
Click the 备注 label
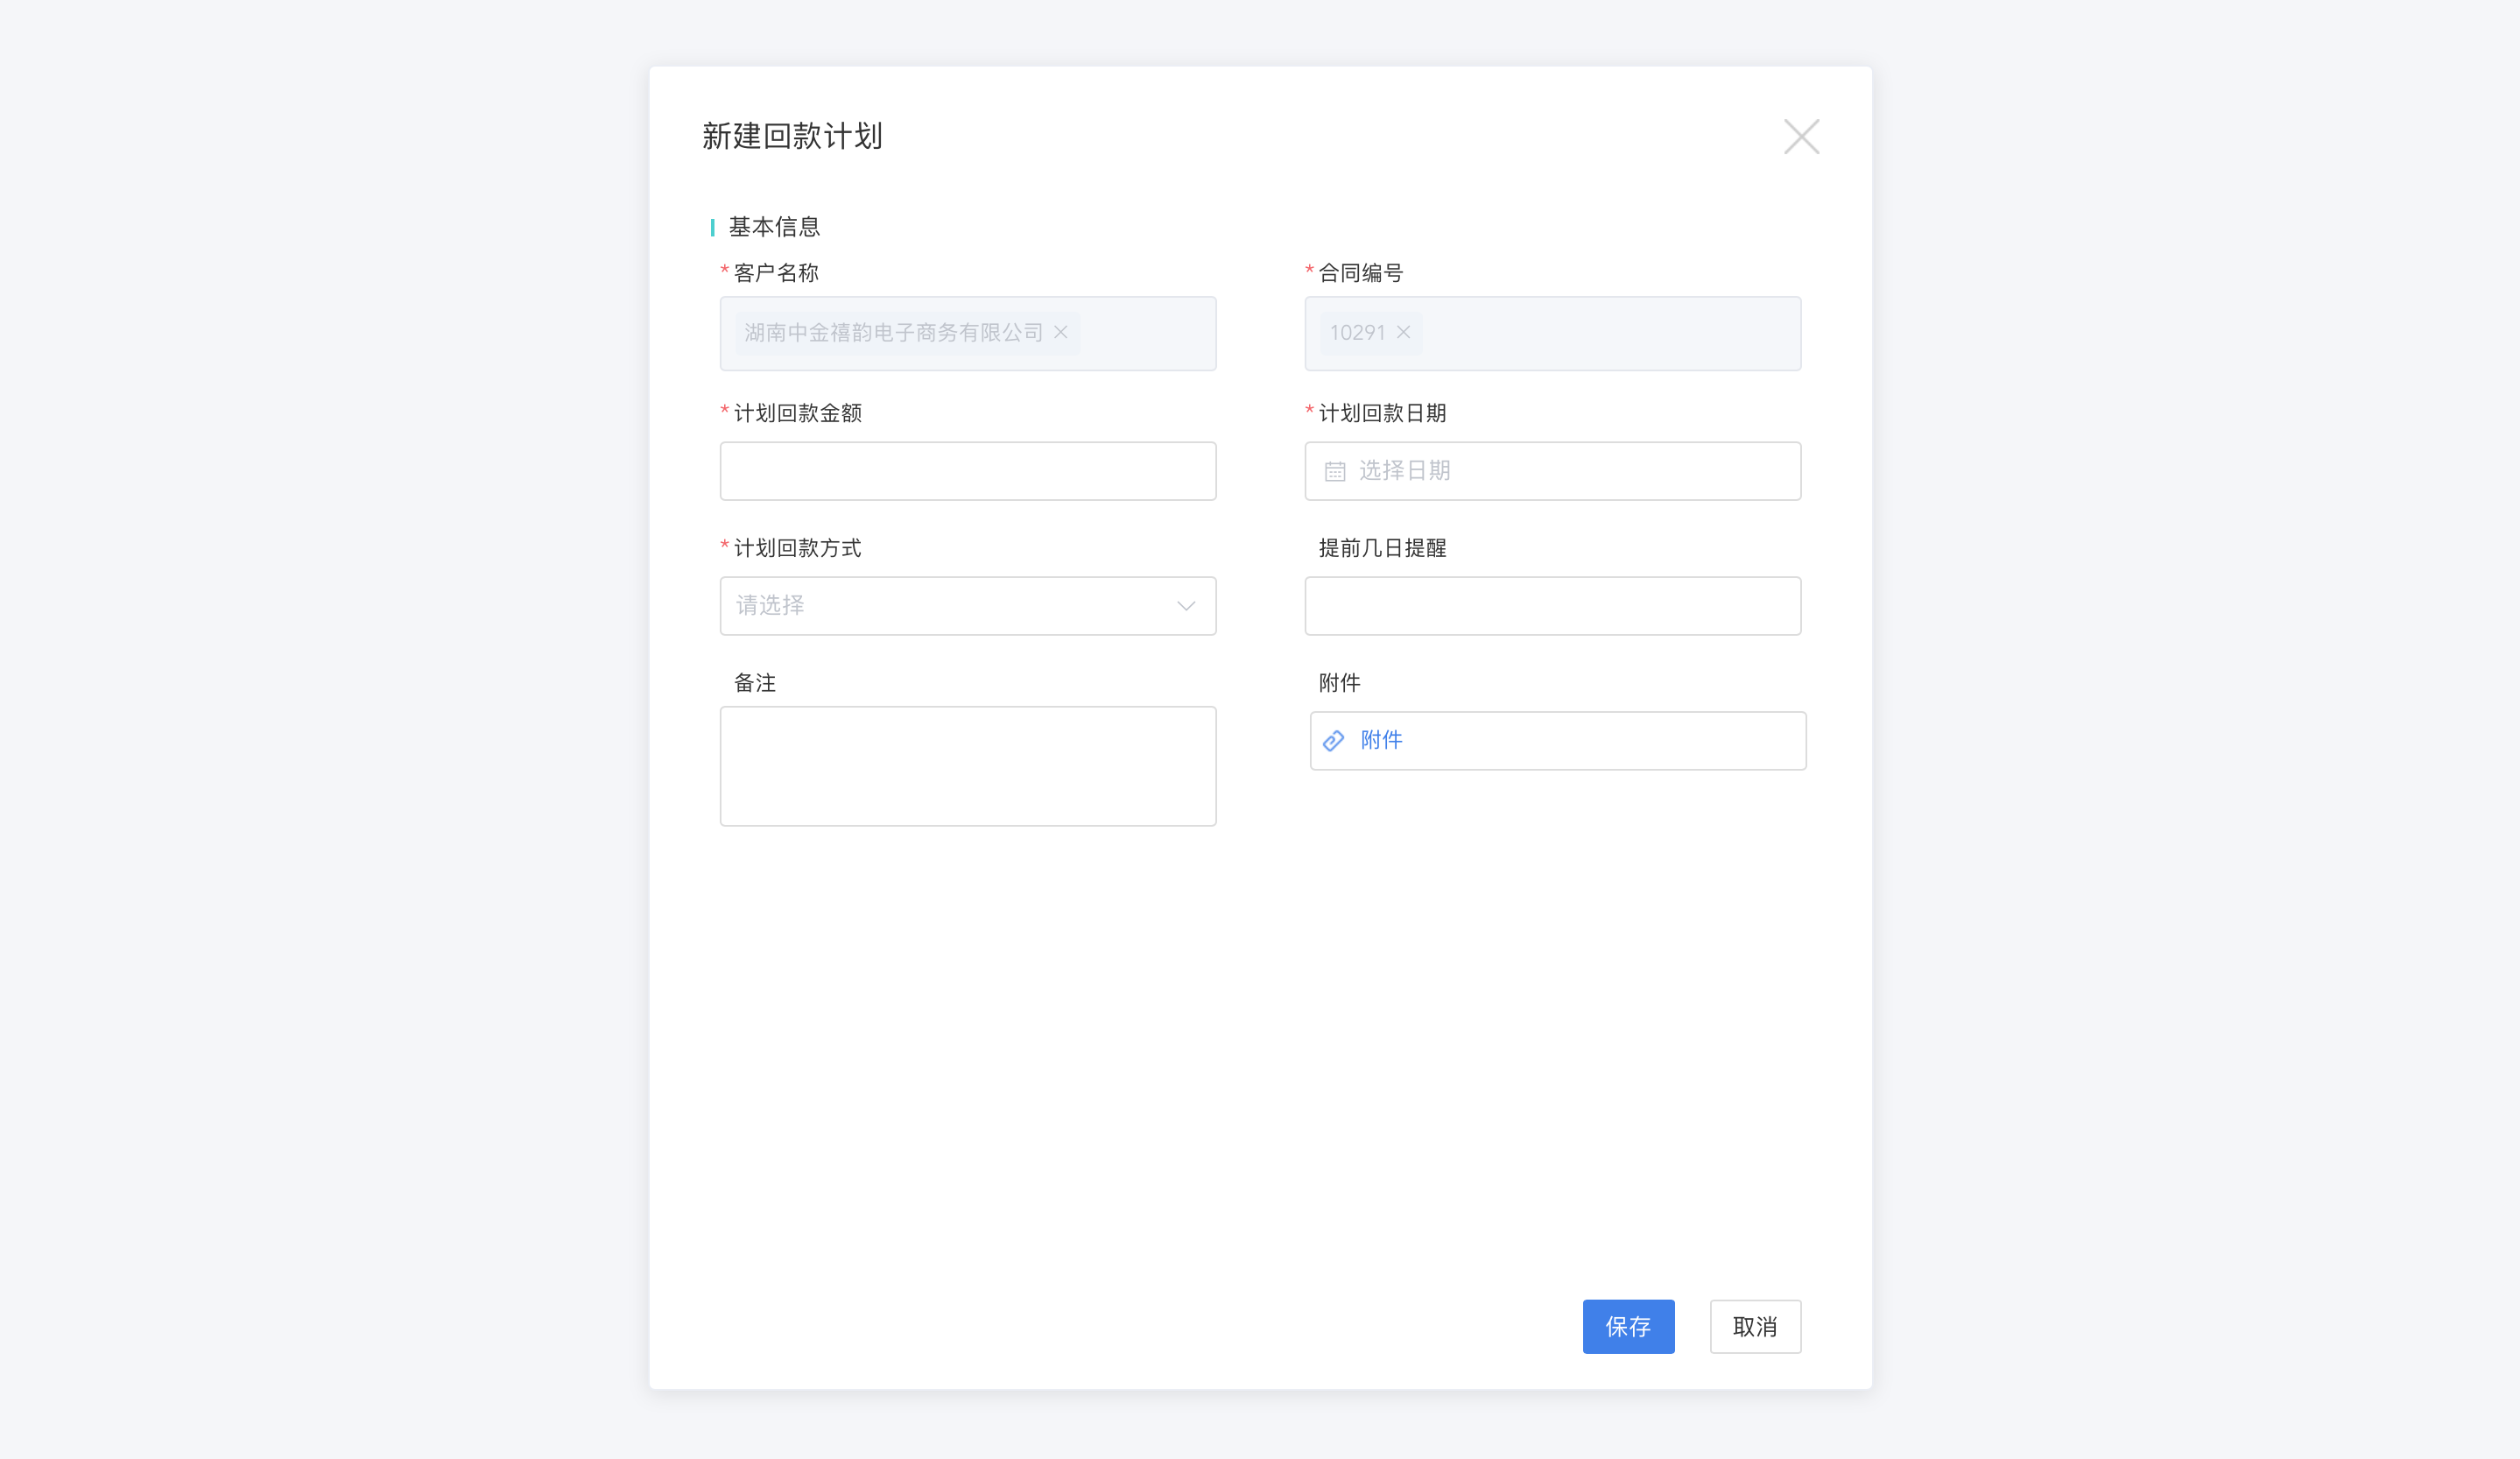755,683
